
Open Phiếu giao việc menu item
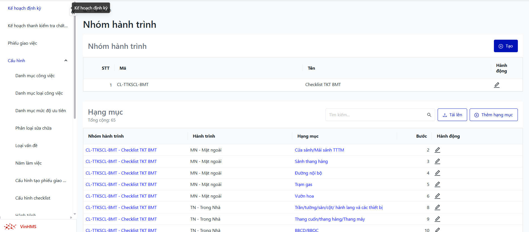[22, 43]
